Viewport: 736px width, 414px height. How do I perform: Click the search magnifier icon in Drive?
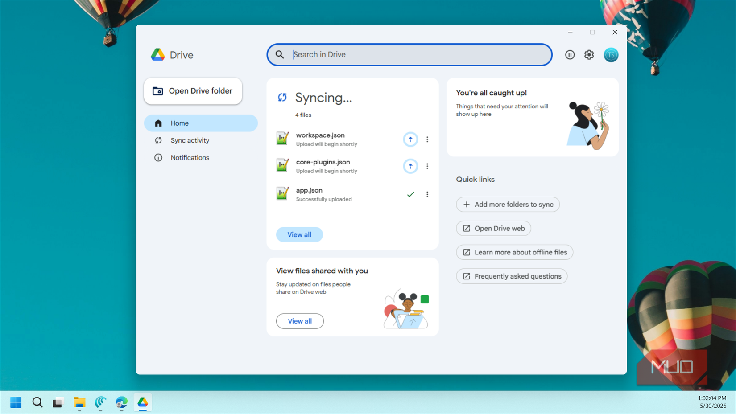point(280,54)
